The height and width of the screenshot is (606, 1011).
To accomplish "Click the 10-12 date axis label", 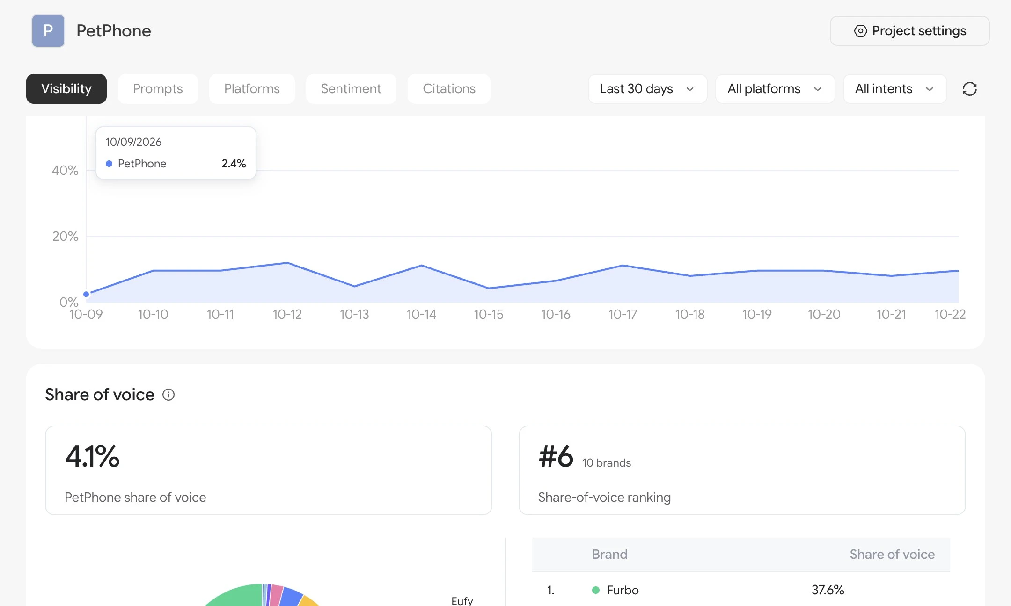I will tap(287, 314).
